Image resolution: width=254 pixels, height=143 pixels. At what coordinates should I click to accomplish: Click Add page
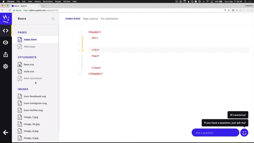29,47
